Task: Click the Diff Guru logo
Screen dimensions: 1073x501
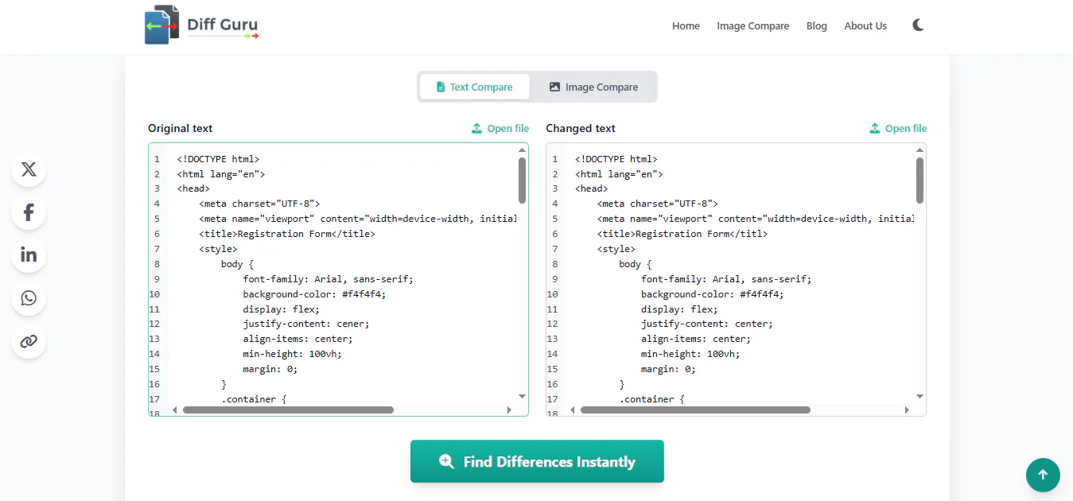Action: coord(202,25)
